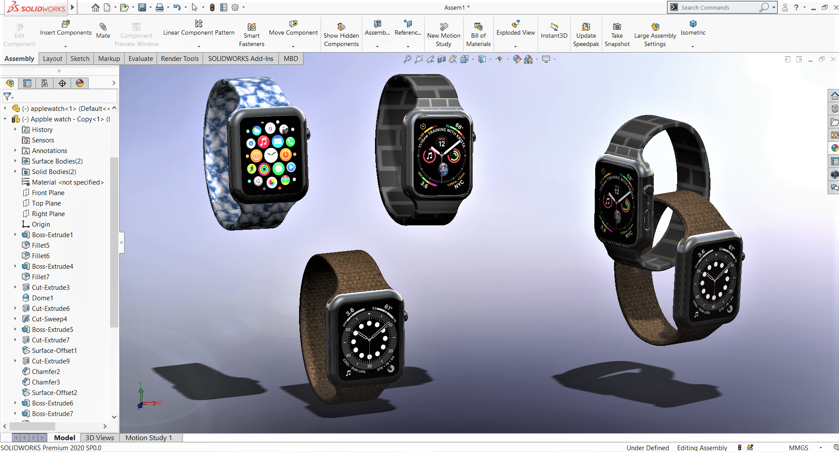
Task: Zoom to Fit in the heads-up toolbar
Action: 407,59
